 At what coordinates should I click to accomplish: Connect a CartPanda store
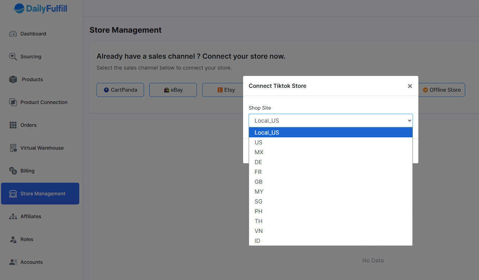(120, 90)
